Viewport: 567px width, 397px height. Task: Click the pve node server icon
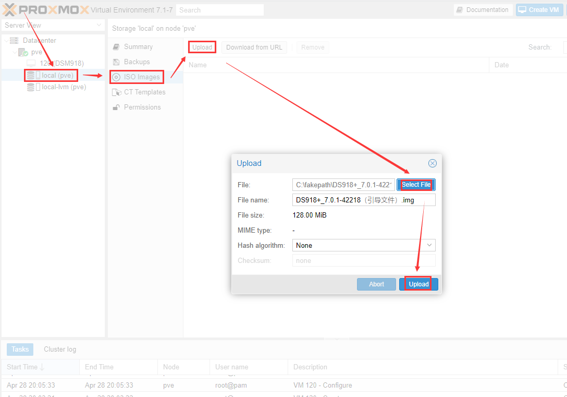pyautogui.click(x=22, y=52)
